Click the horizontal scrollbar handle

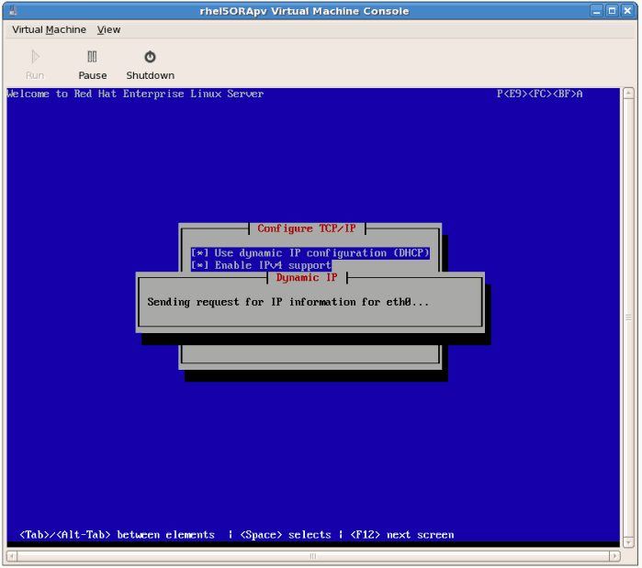(x=312, y=556)
